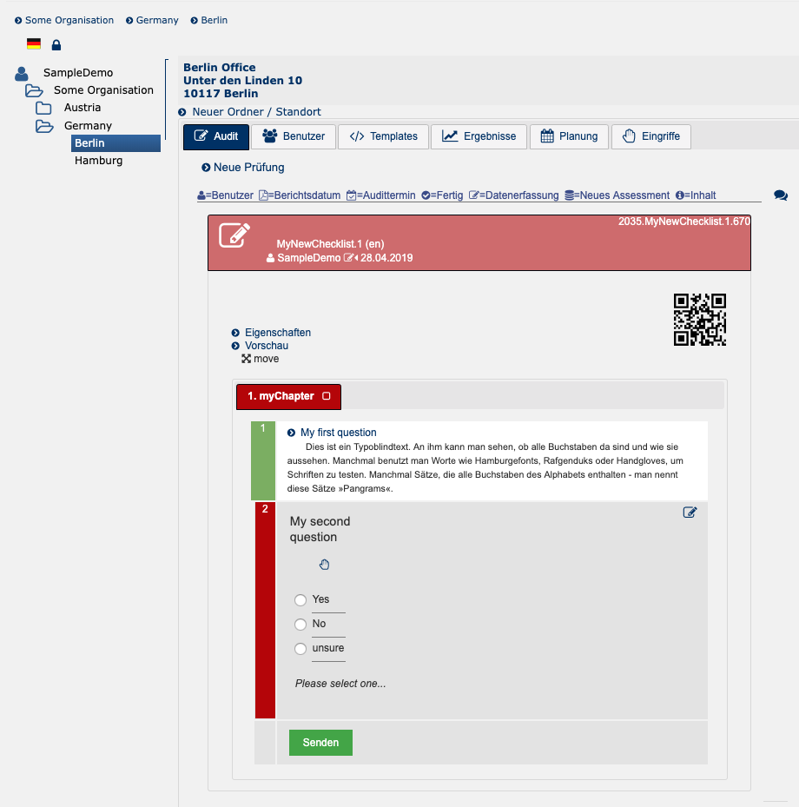Screen dimensions: 799x807
Task: Click the QR code image
Action: pos(699,320)
